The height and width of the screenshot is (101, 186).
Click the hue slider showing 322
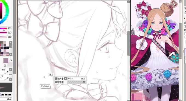(x=3, y=29)
